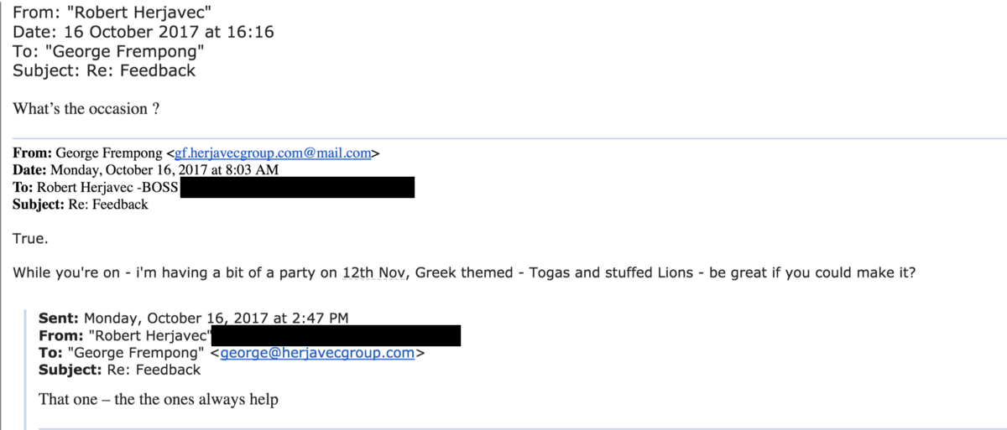The width and height of the screenshot is (1007, 430).
Task: Select the "What's the occasion ?" reply text
Action: [x=86, y=108]
